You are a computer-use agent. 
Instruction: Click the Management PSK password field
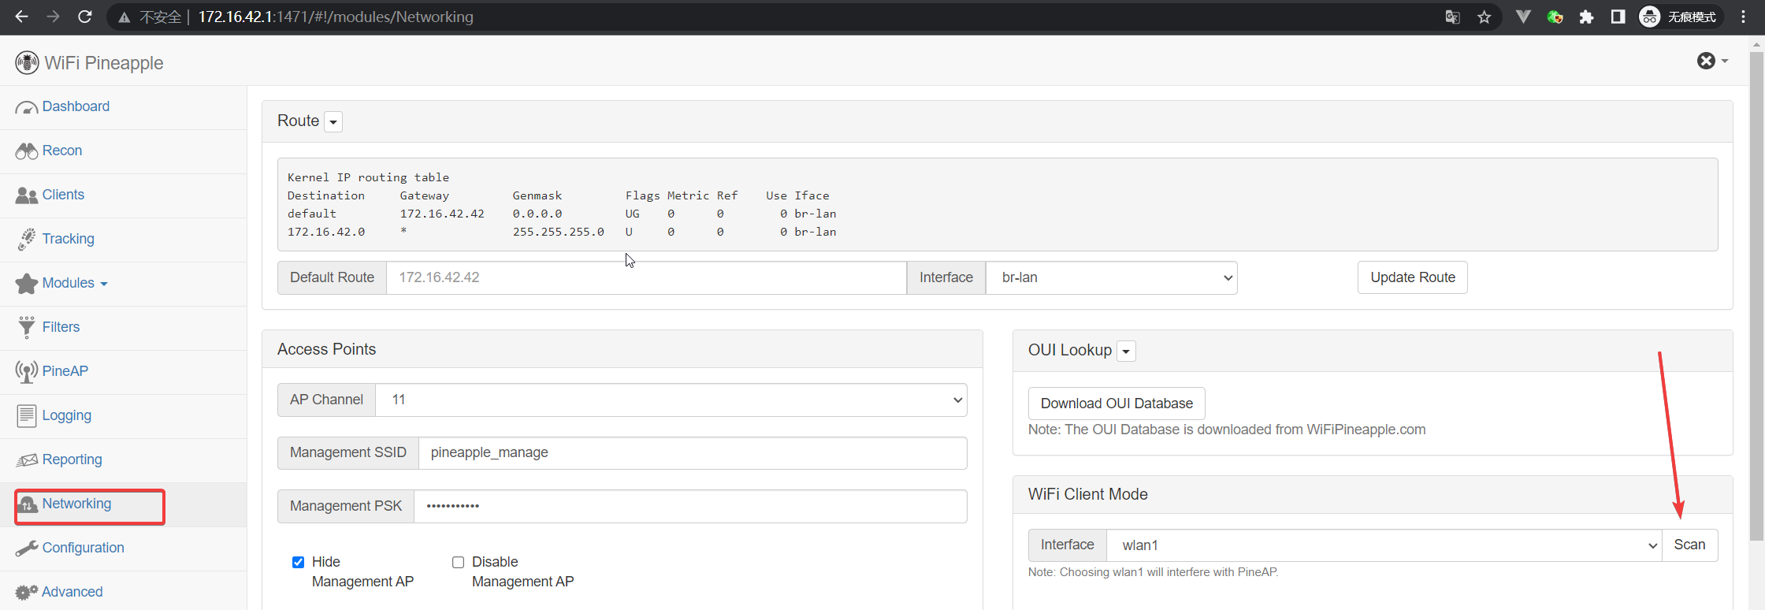pyautogui.click(x=690, y=506)
